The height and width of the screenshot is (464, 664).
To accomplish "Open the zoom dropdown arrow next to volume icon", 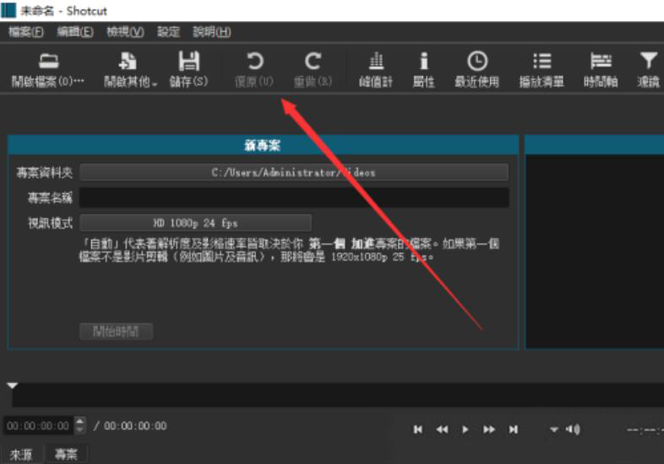I will [x=554, y=429].
